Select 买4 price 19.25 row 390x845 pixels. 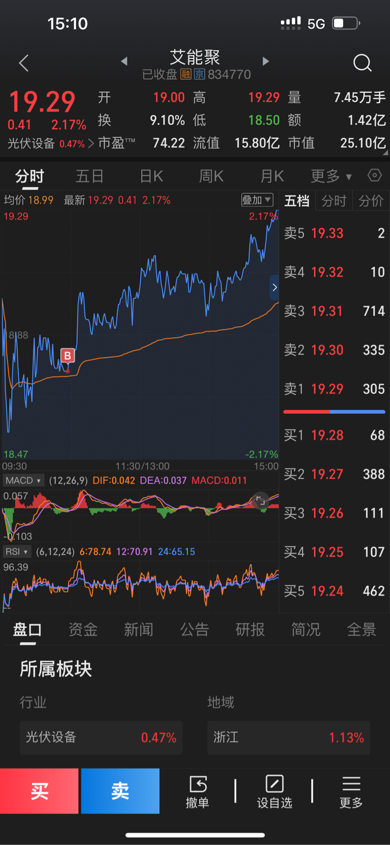[x=334, y=552]
